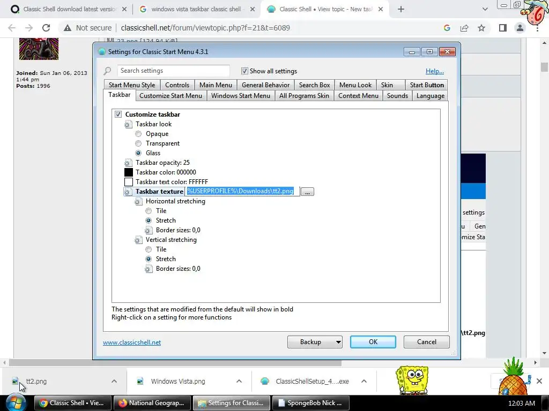
Task: Open Customize Start Menu tab
Action: [x=171, y=96]
